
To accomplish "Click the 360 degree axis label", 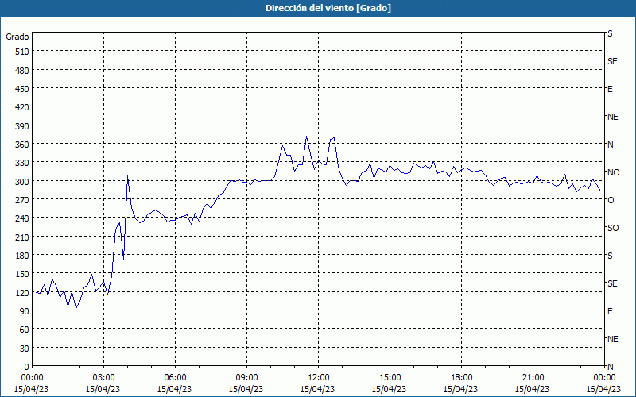I will [x=22, y=145].
